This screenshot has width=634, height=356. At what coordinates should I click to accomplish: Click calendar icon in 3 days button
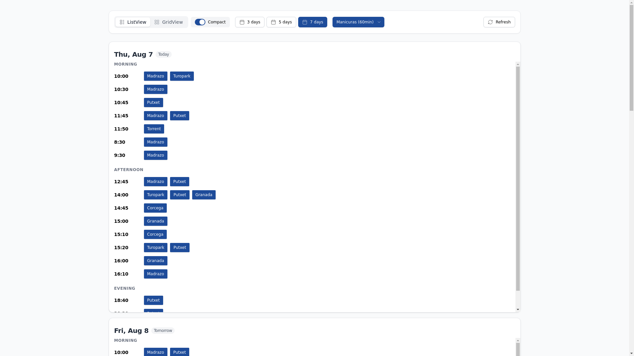coord(242,22)
